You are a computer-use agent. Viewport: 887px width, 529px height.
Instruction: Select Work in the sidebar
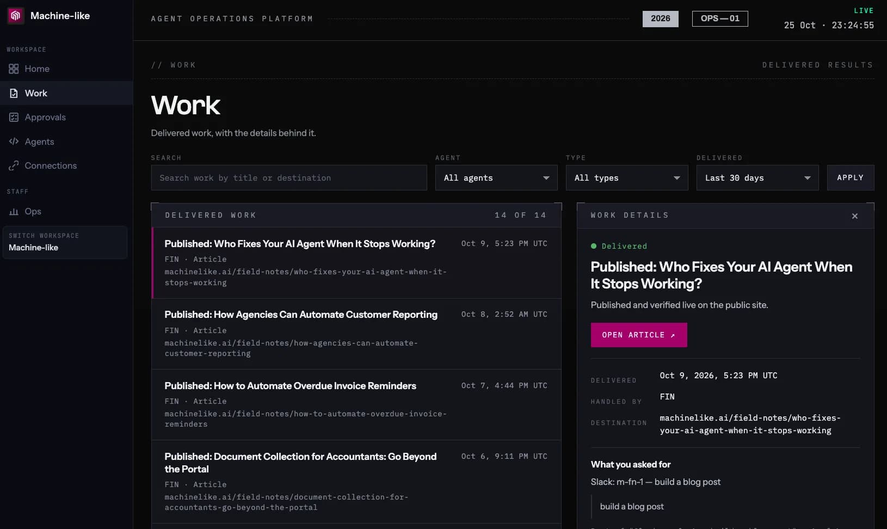point(66,93)
